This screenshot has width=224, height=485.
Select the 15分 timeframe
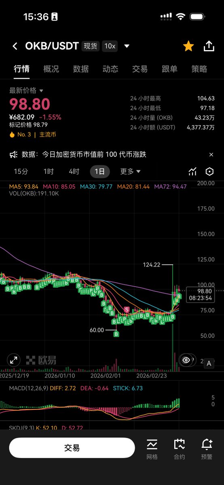21,171
